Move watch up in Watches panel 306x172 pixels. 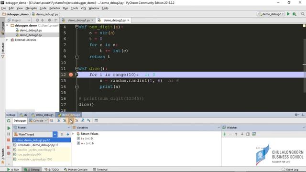tap(236, 134)
